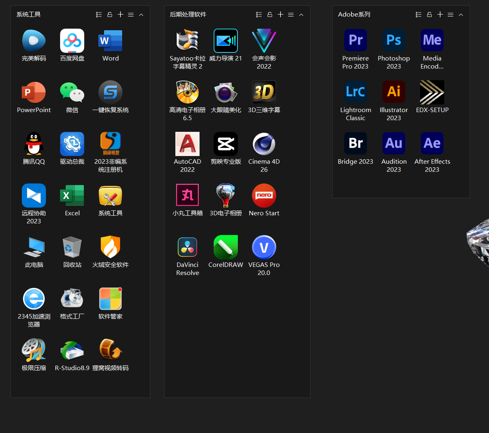This screenshot has height=433, width=489.
Task: Launch Audition 2023 icon
Action: pos(394,144)
